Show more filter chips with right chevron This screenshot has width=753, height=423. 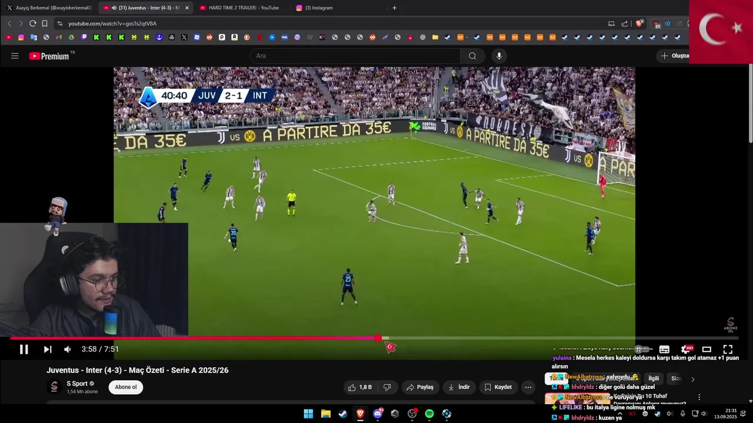point(692,379)
